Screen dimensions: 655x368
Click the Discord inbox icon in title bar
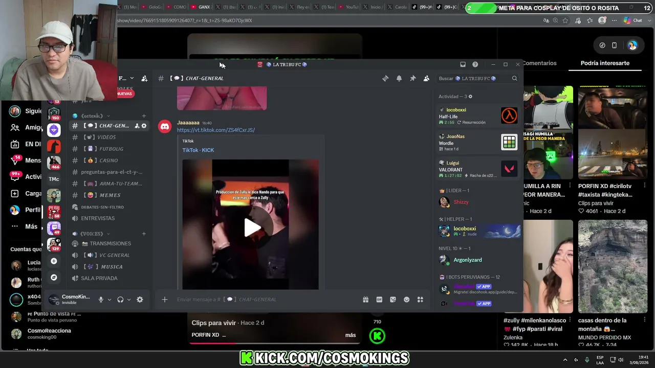point(463,64)
